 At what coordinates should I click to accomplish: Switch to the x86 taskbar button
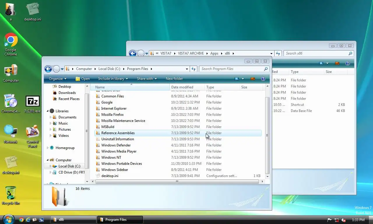tap(73, 220)
